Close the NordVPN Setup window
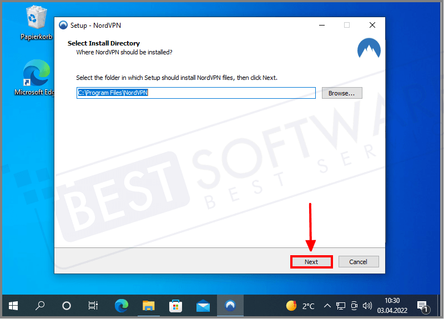Image resolution: width=444 pixels, height=319 pixels. tap(372, 25)
